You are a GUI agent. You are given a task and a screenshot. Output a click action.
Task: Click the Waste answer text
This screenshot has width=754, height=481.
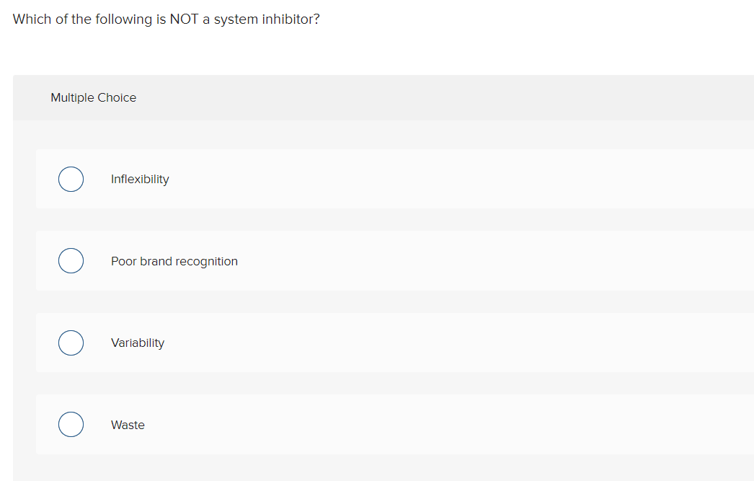128,425
